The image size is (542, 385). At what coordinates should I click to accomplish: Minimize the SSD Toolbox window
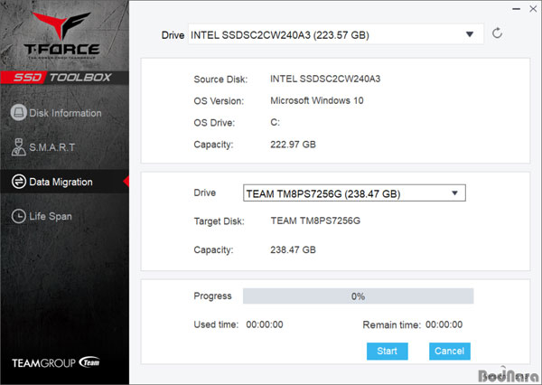click(517, 9)
